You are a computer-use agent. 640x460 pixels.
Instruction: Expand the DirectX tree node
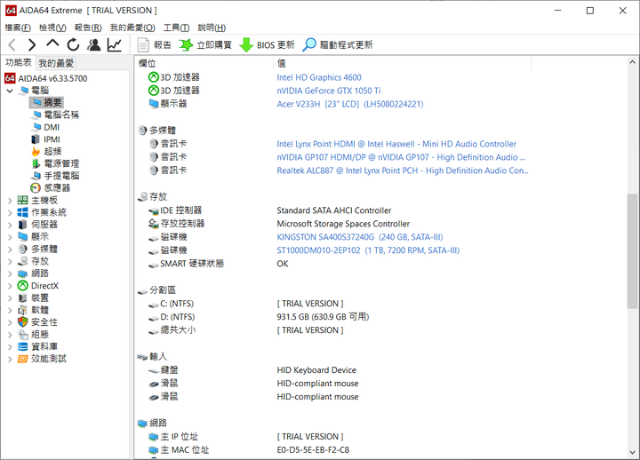click(x=10, y=286)
